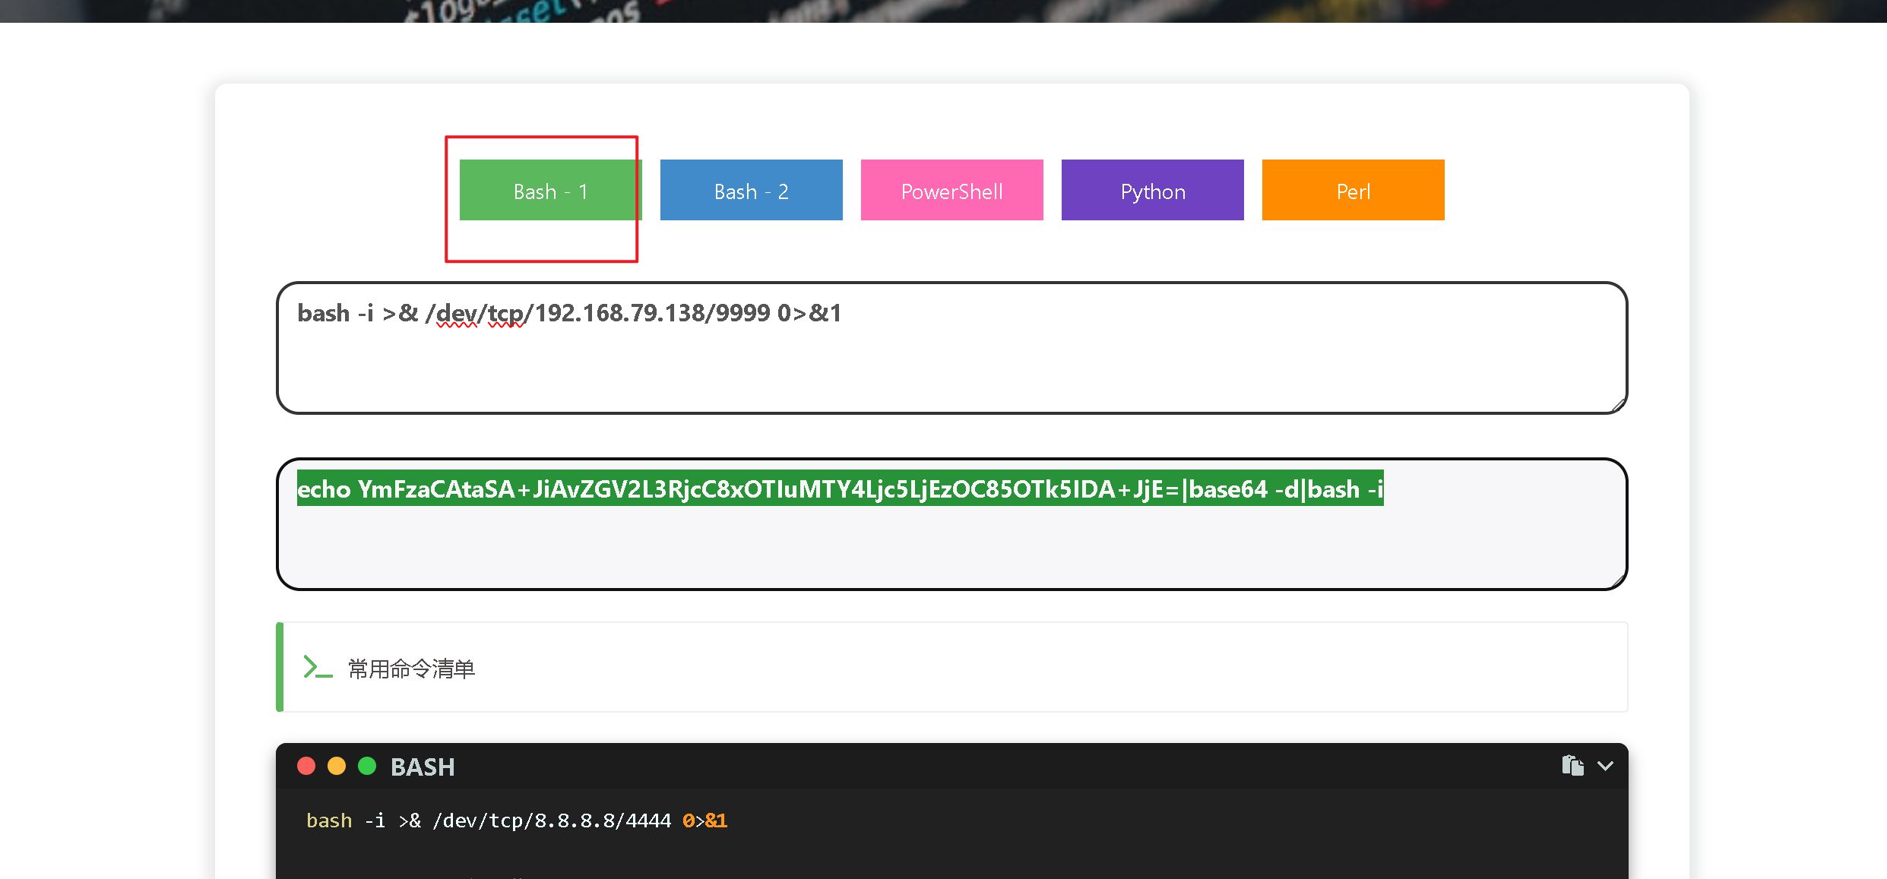Click the green dot in BASH header
1887x879 pixels.
coord(367,766)
